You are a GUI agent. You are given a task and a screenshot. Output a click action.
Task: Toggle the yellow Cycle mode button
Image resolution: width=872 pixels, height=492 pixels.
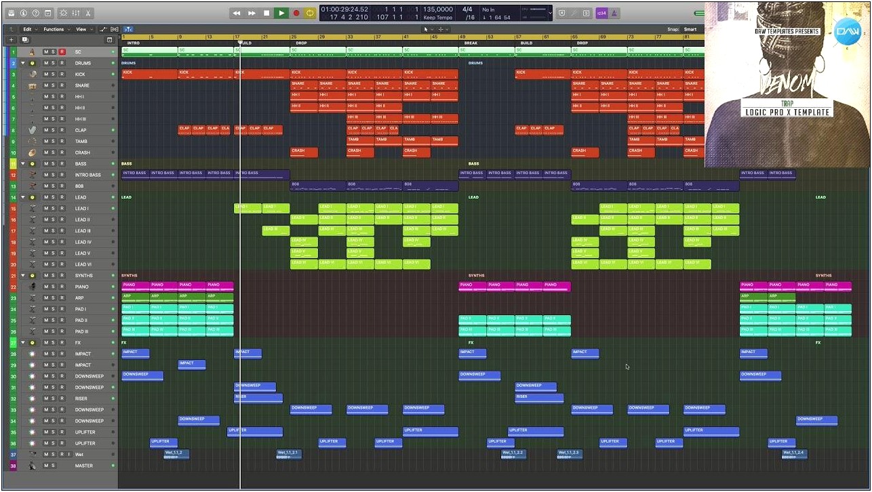pyautogui.click(x=311, y=13)
